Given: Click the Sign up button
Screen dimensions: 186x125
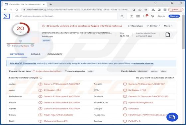Looking at the screenshot, I should tap(174, 16).
